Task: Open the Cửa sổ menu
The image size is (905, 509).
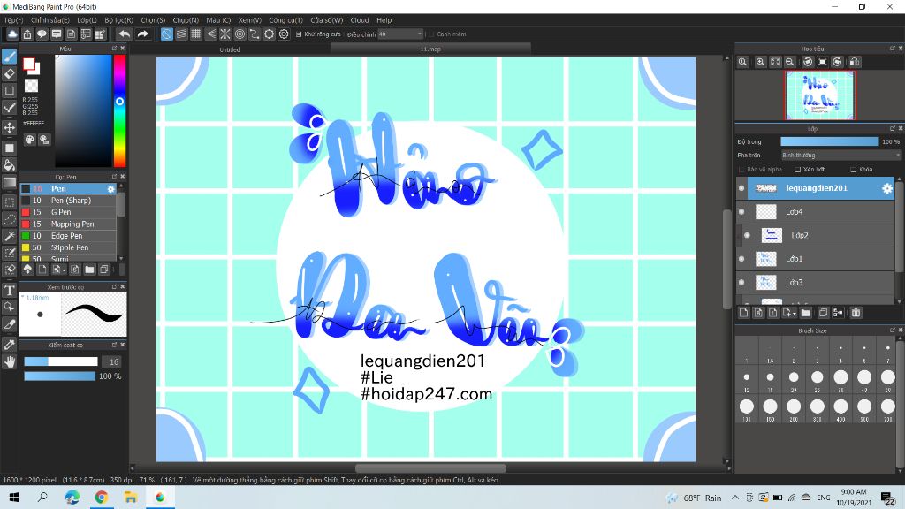Action: pos(326,20)
